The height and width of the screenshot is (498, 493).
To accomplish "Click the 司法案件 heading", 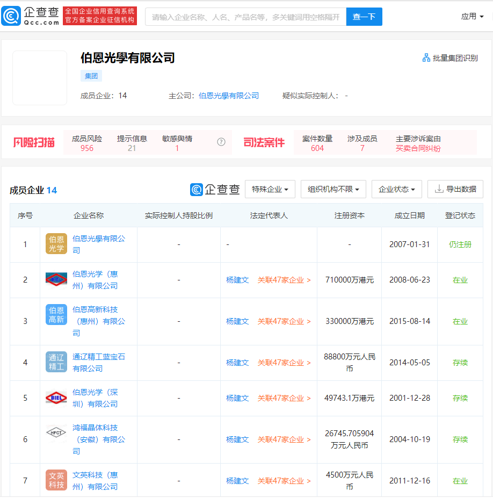I will pos(264,142).
